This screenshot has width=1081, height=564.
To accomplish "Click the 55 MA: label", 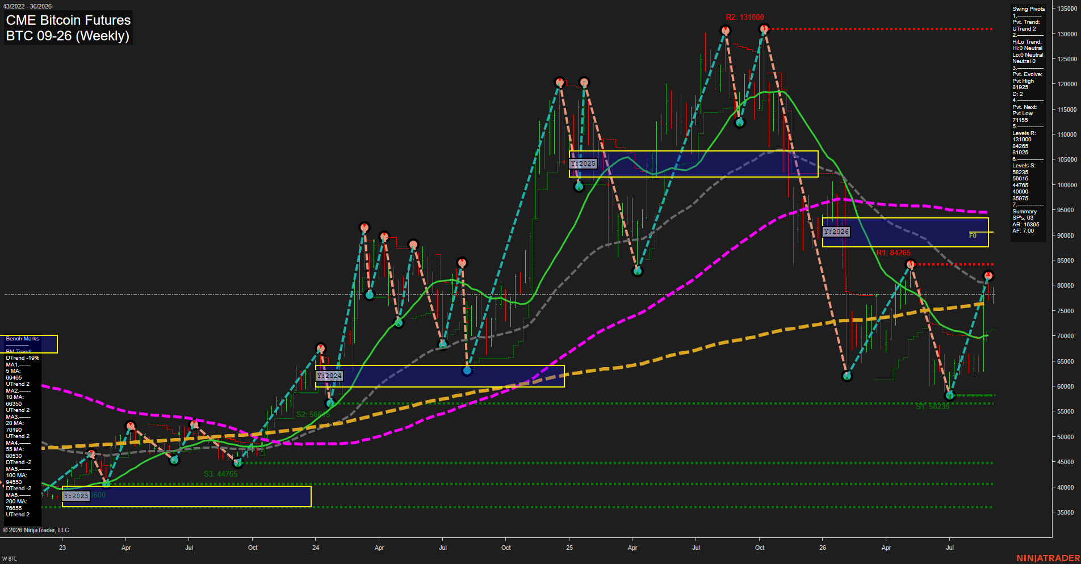I will pyautogui.click(x=15, y=449).
